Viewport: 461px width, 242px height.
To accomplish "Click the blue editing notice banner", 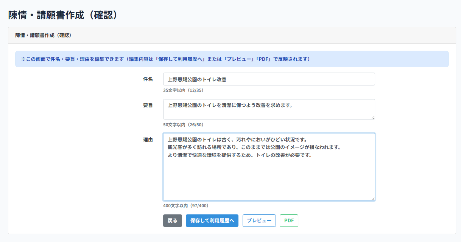I will (232, 59).
